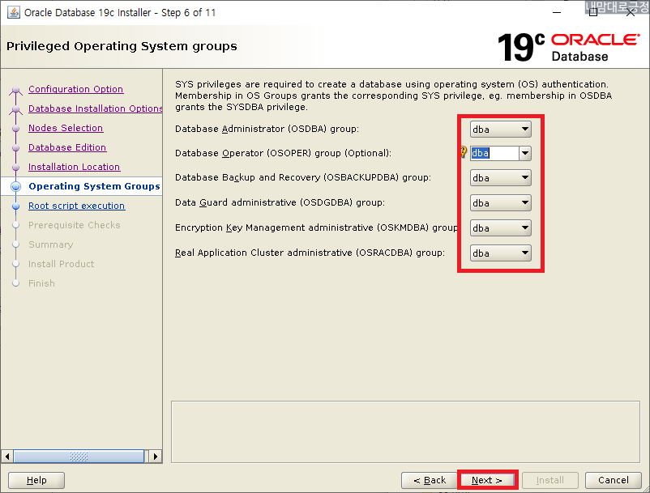Viewport: 650px width, 493px height.
Task: Go to Installation Location step
Action: pyautogui.click(x=75, y=167)
